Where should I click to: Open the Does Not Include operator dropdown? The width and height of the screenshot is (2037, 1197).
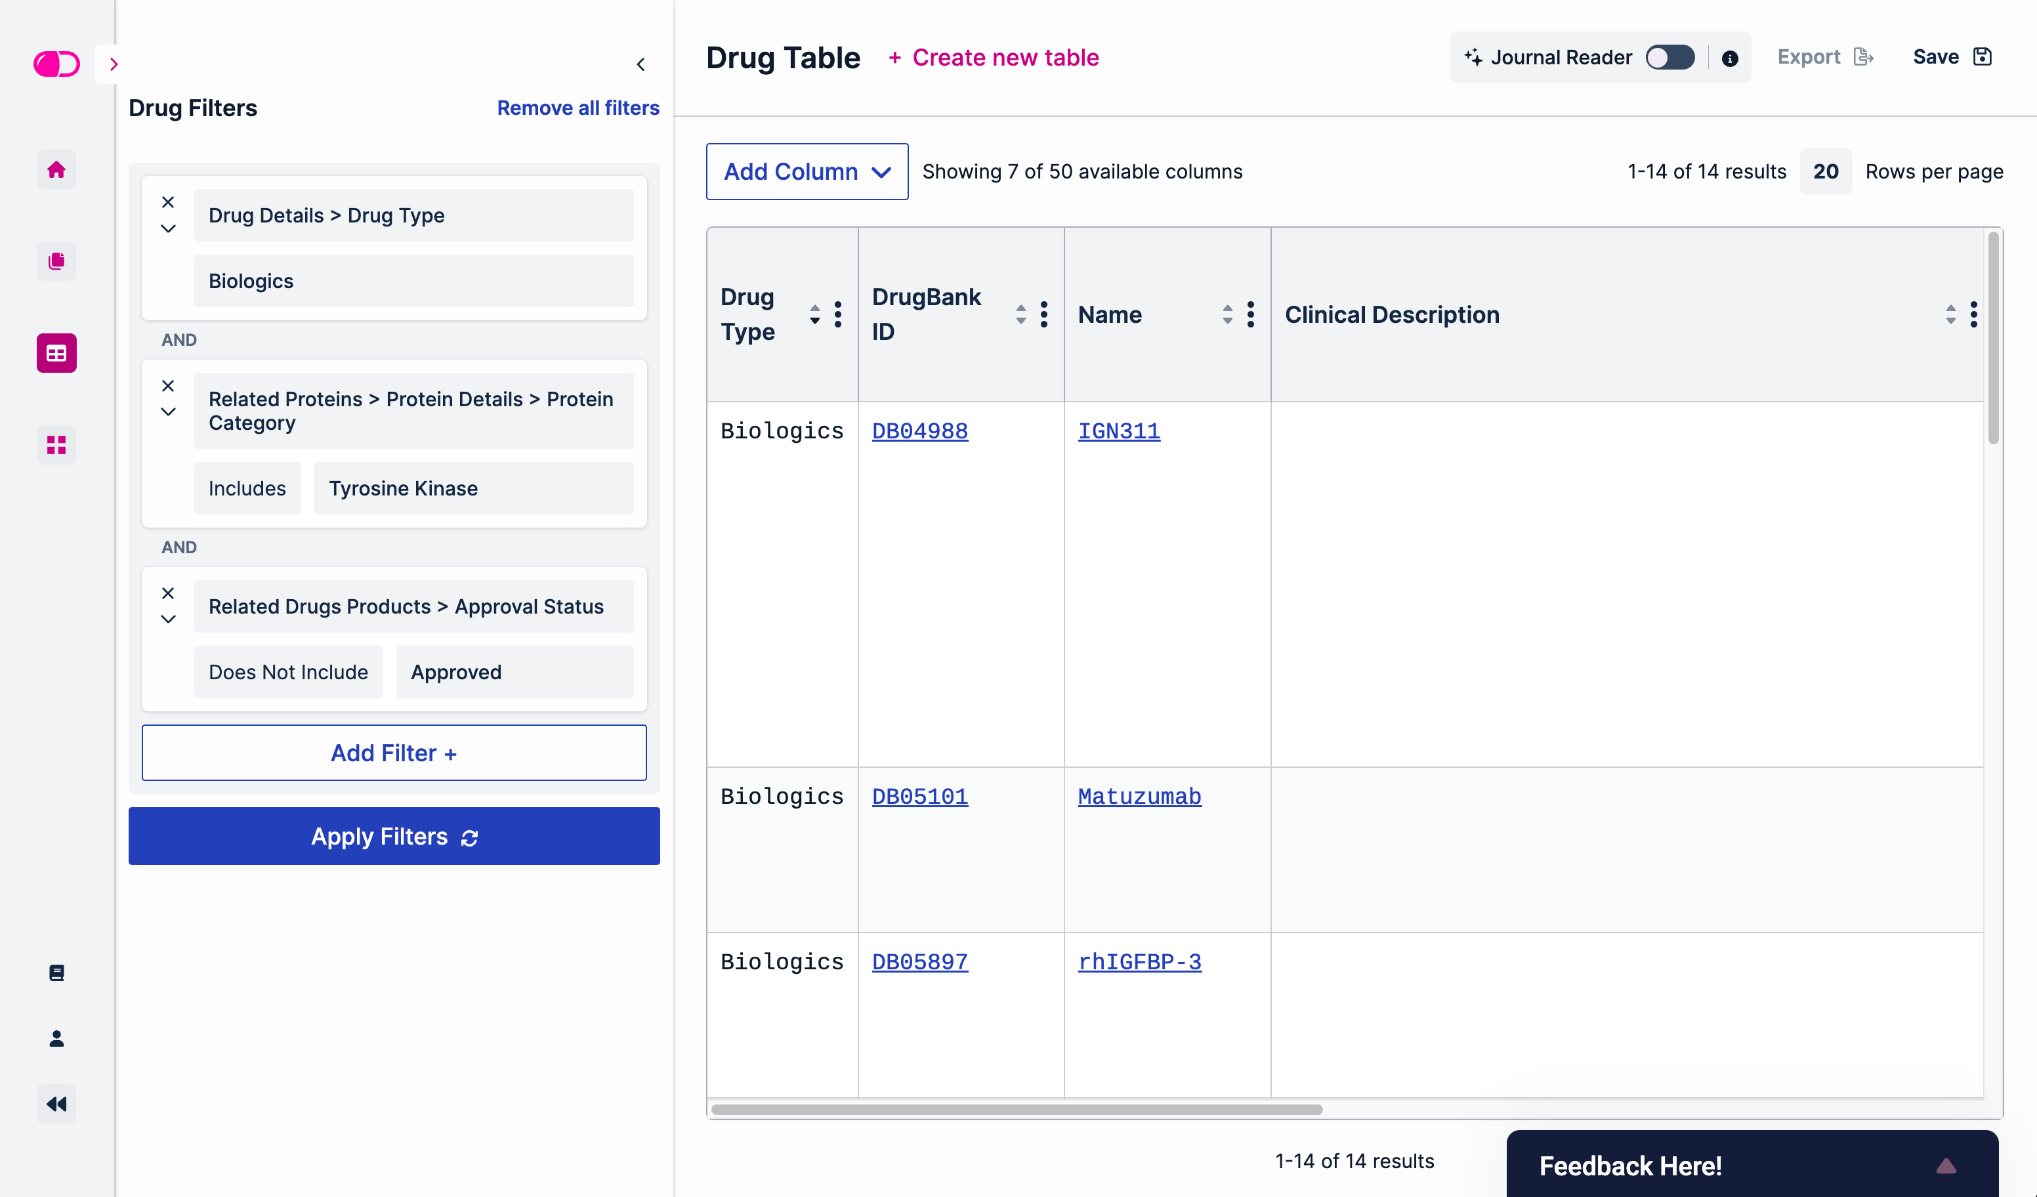pos(288,671)
